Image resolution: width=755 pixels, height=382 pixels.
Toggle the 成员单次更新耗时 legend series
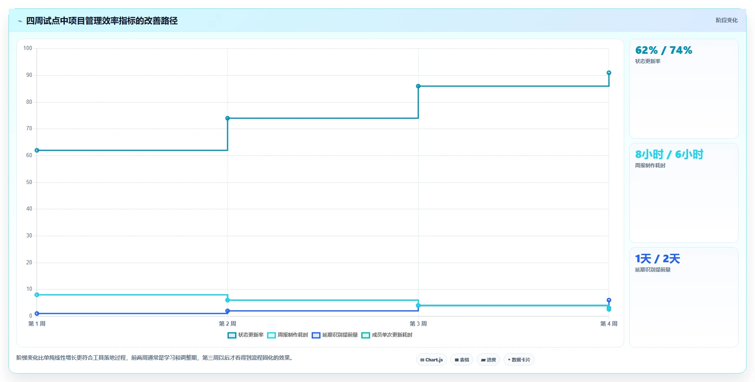(x=387, y=335)
